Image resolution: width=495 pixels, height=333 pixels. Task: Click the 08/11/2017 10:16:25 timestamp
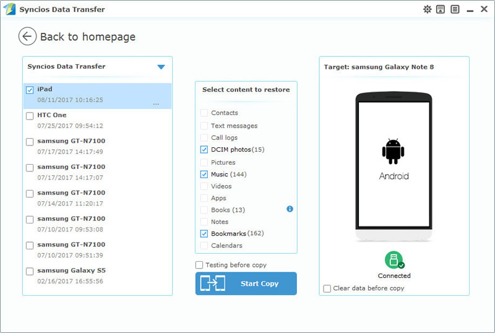pos(70,100)
